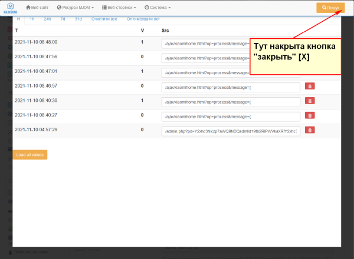354x259 pixels.
Task: Click the V column header
Action: coord(142,31)
